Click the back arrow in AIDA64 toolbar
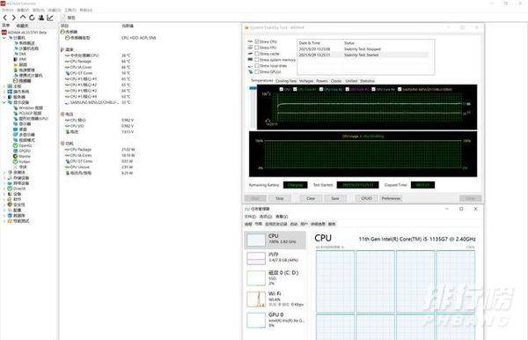 tap(5, 18)
